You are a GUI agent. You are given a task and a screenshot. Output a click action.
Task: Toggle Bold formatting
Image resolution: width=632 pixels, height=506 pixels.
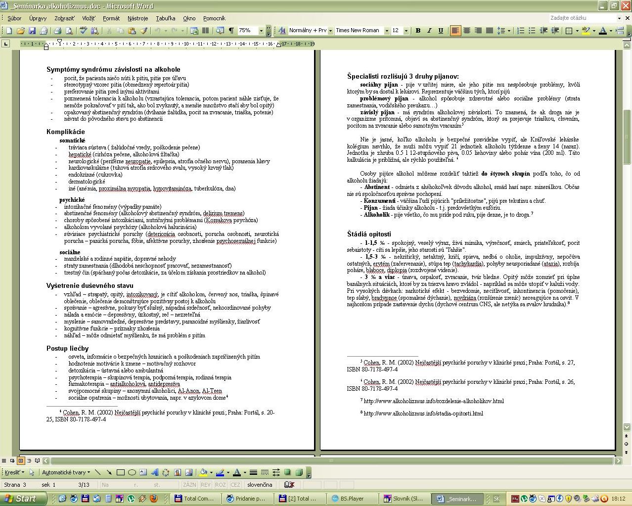pyautogui.click(x=418, y=31)
